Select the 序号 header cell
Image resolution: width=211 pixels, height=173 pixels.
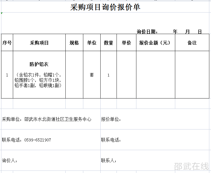[x=7, y=43]
